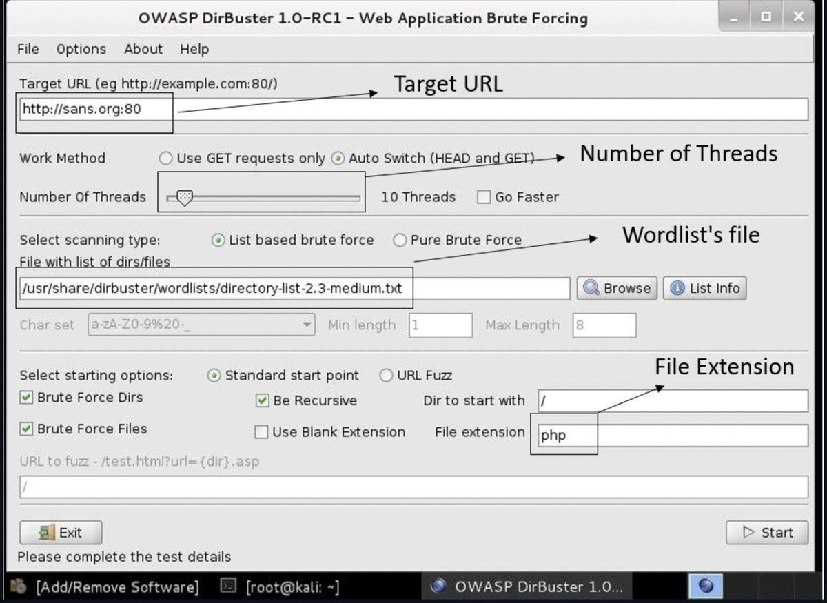Image resolution: width=827 pixels, height=603 pixels.
Task: Click the DirBuster globe icon in taskbar
Action: [x=438, y=587]
